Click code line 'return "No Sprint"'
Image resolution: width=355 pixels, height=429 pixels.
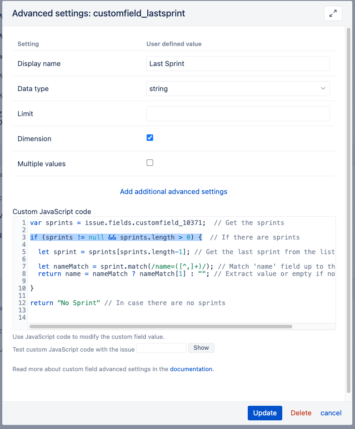[x=128, y=303]
